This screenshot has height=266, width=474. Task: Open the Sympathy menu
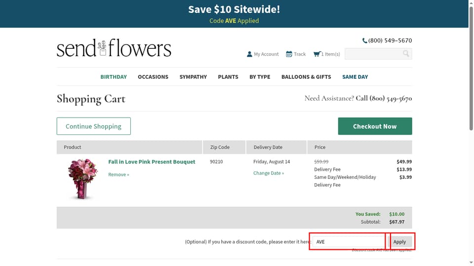[x=193, y=77]
